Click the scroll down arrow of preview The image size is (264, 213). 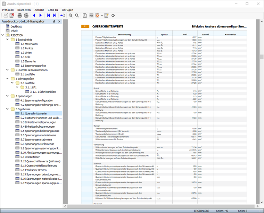(x=262, y=202)
